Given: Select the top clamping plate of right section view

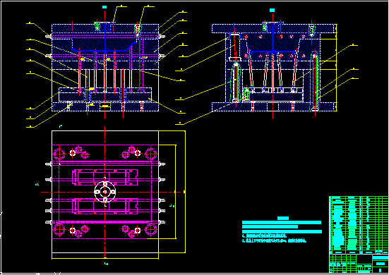Looking at the screenshot, I should coord(273,29).
